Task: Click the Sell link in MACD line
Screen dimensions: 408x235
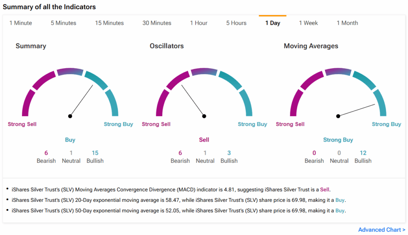Action: (325, 190)
